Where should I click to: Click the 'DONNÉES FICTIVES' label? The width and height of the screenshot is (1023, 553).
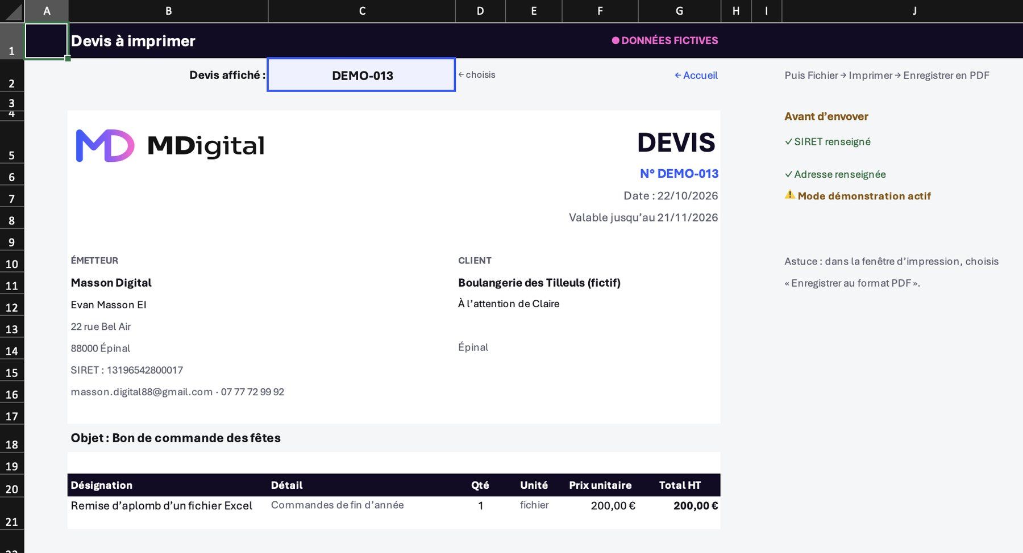tap(665, 40)
